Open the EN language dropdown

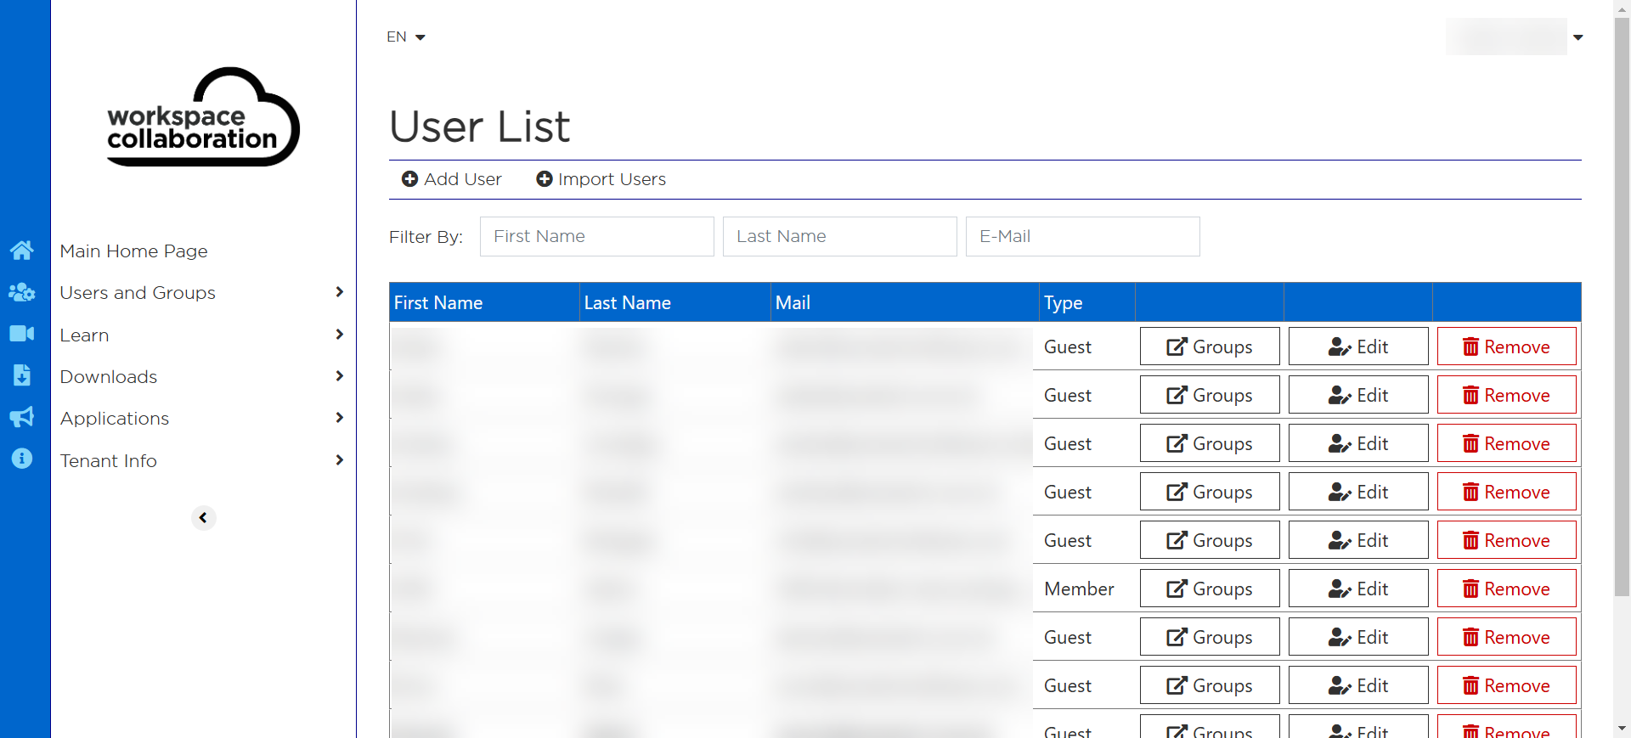[405, 37]
